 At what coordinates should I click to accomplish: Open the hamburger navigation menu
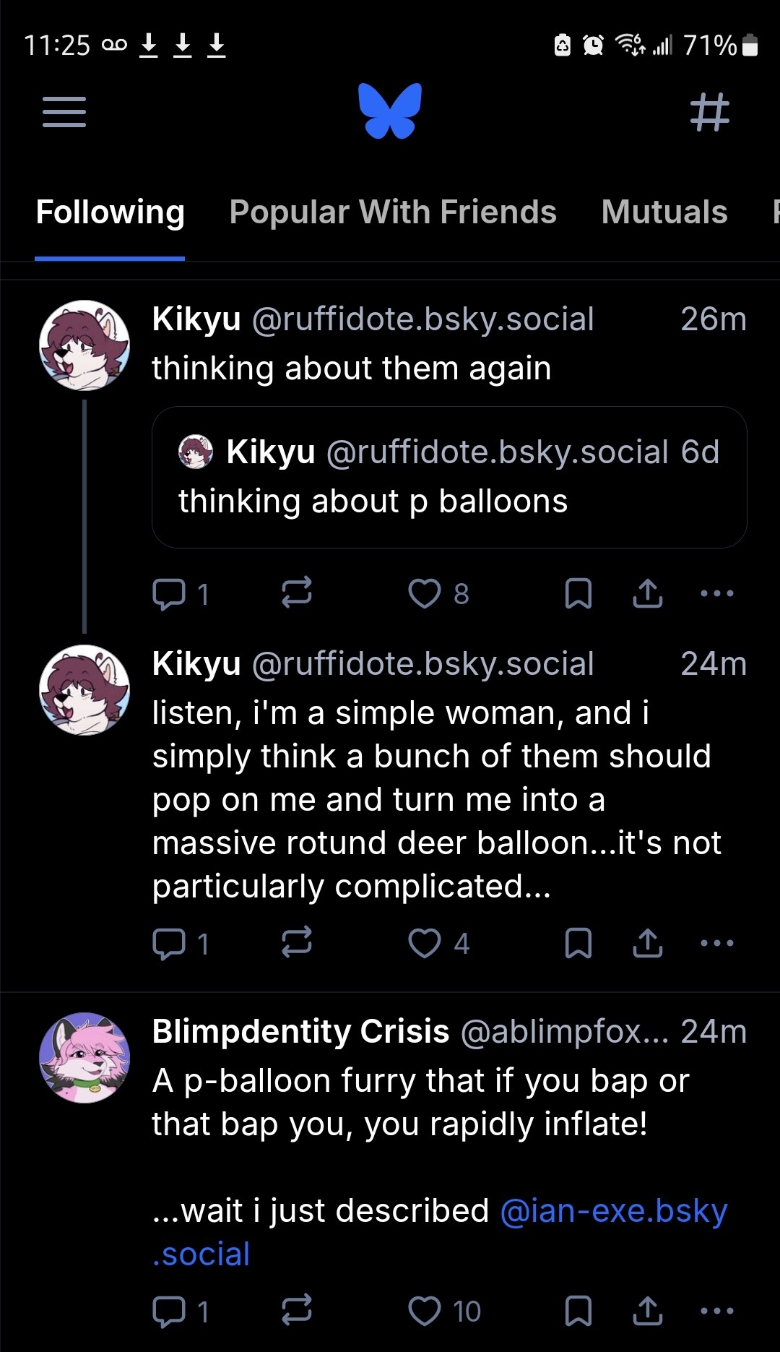pos(64,112)
